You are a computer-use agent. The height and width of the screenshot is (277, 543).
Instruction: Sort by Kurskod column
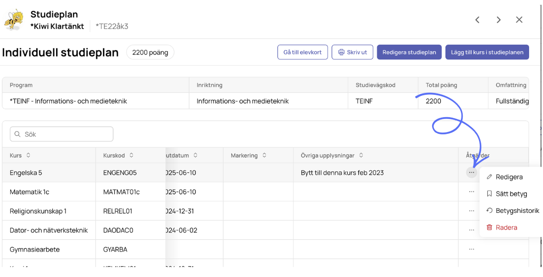click(x=131, y=155)
